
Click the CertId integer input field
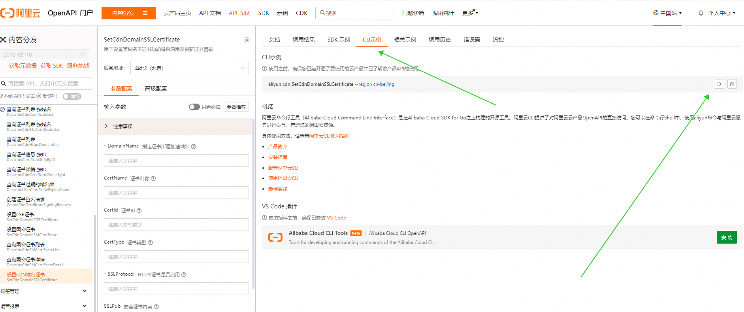(176, 225)
